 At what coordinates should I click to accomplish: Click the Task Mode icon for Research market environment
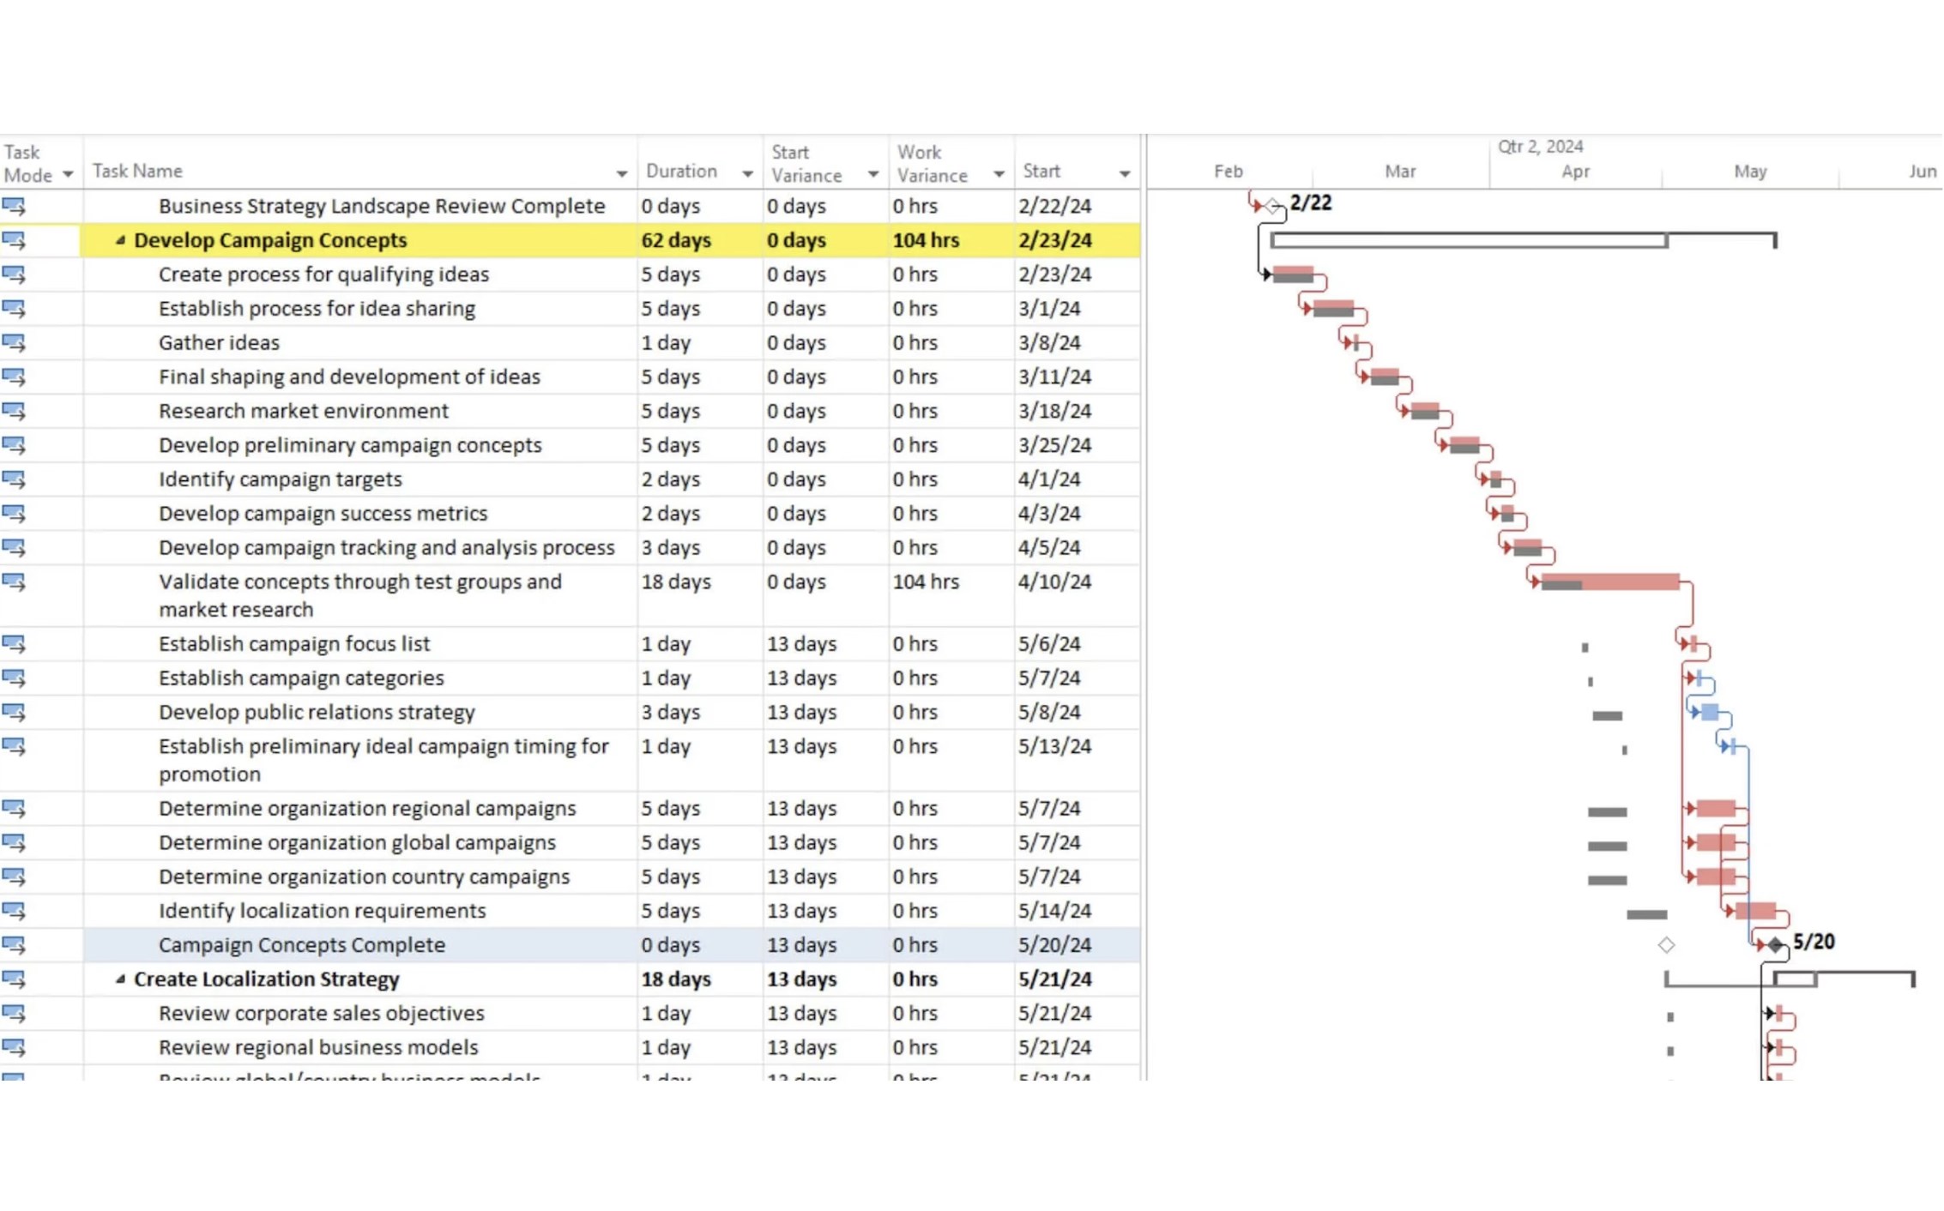click(15, 411)
